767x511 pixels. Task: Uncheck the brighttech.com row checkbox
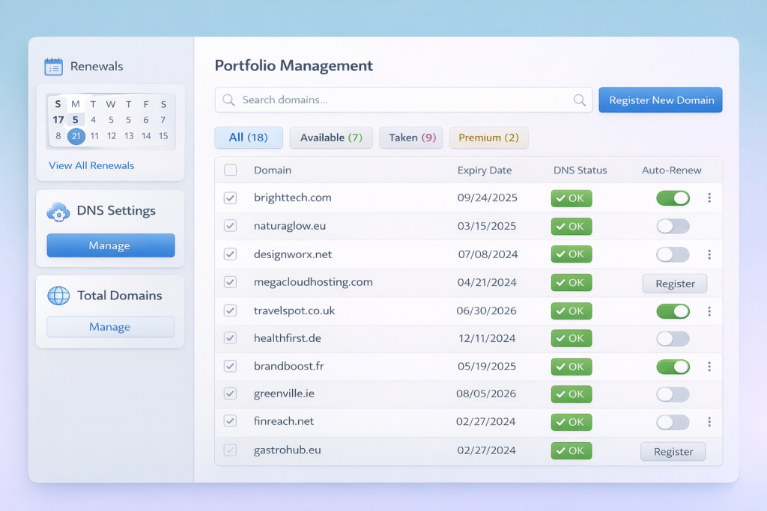(x=231, y=198)
